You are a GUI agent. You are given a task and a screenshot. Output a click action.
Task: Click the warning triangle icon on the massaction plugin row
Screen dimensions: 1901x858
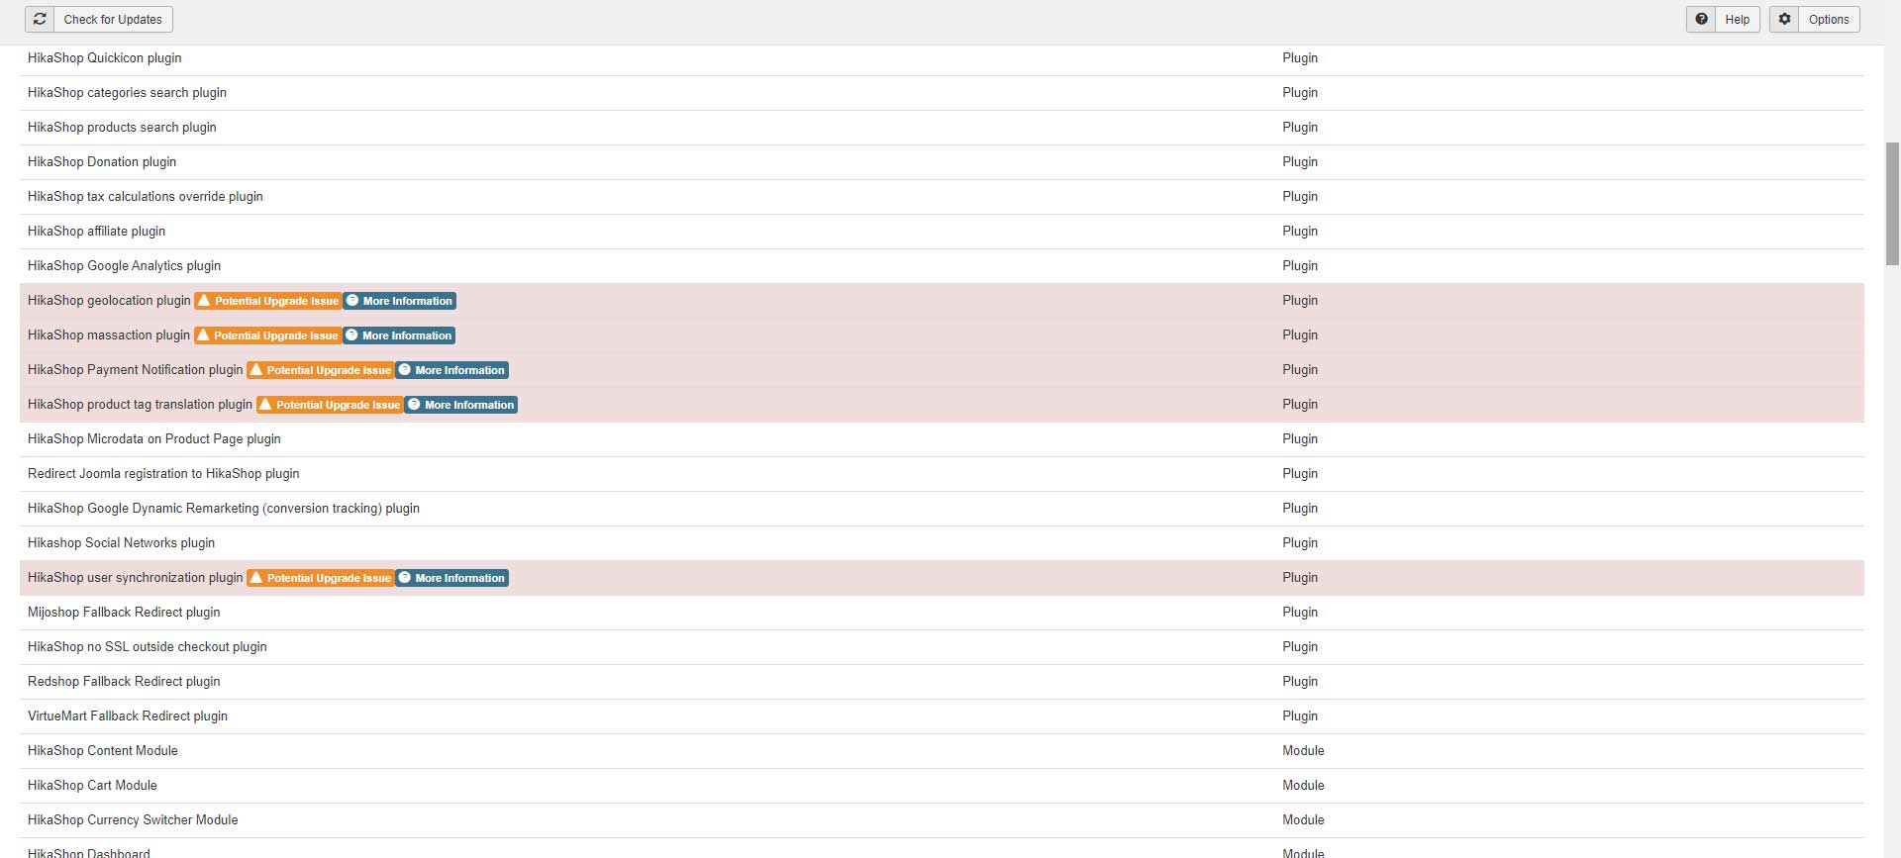(x=203, y=335)
